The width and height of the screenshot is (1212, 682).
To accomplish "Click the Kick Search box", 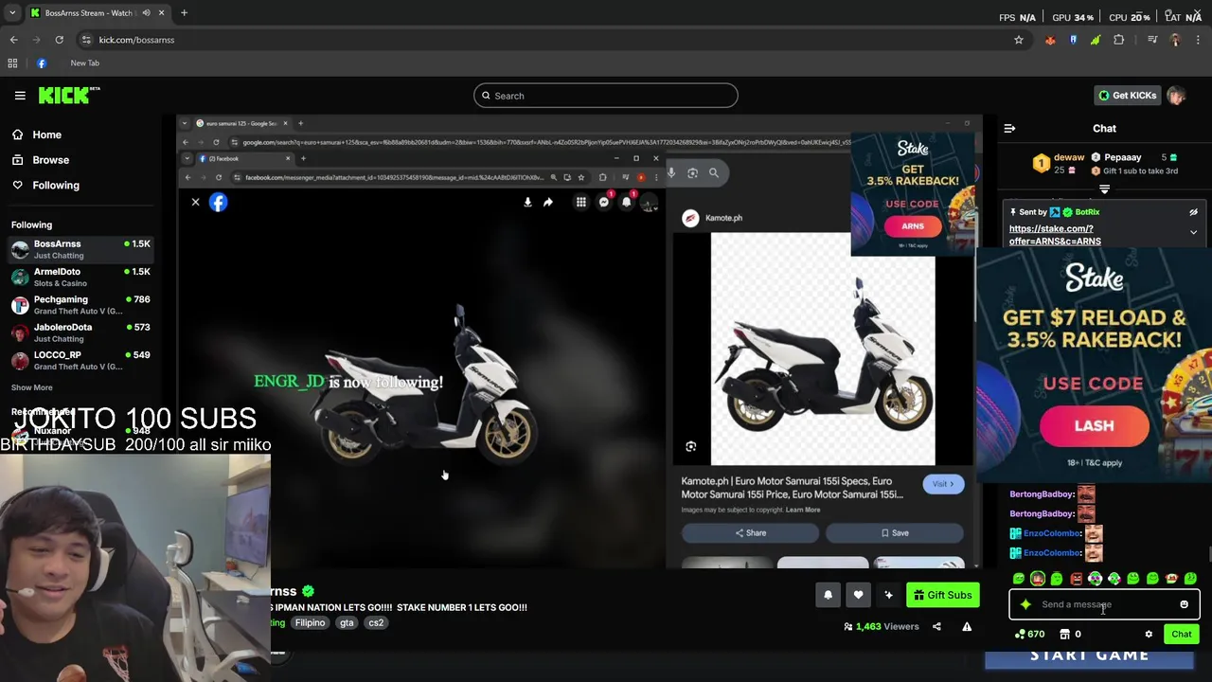I will (x=606, y=96).
